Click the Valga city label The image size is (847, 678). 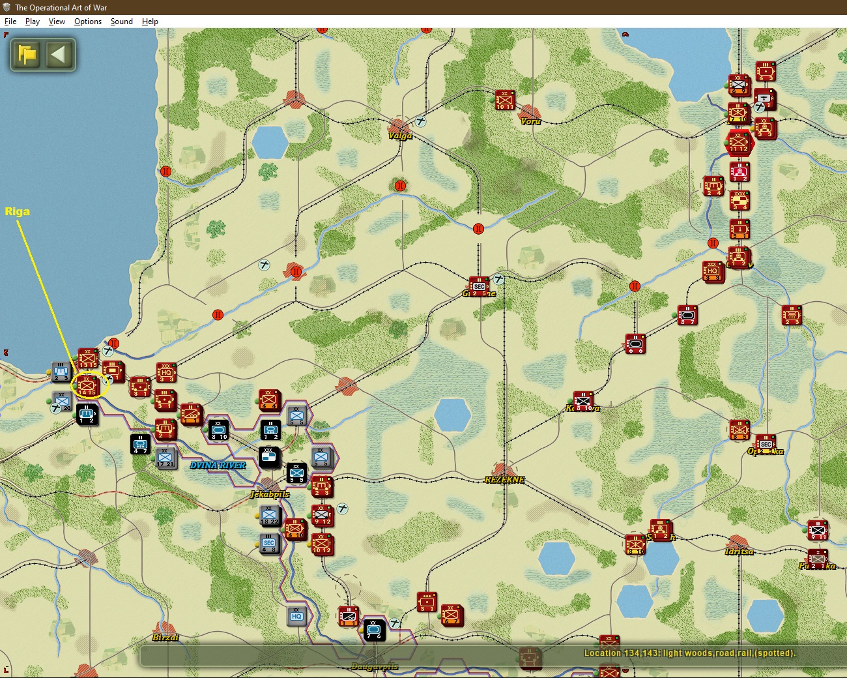401,136
